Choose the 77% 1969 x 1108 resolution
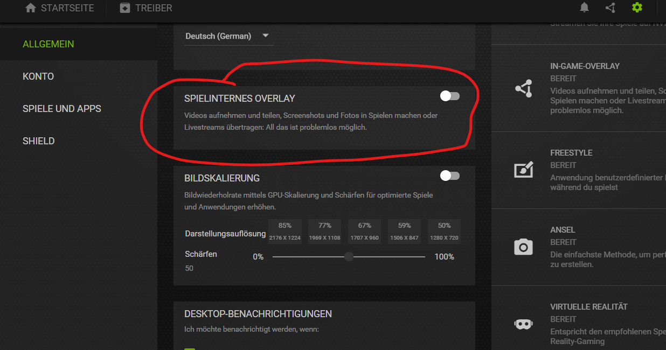This screenshot has height=350, width=666. (x=325, y=232)
